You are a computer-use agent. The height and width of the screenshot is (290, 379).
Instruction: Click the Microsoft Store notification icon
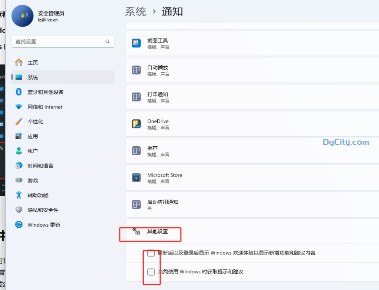click(x=136, y=178)
